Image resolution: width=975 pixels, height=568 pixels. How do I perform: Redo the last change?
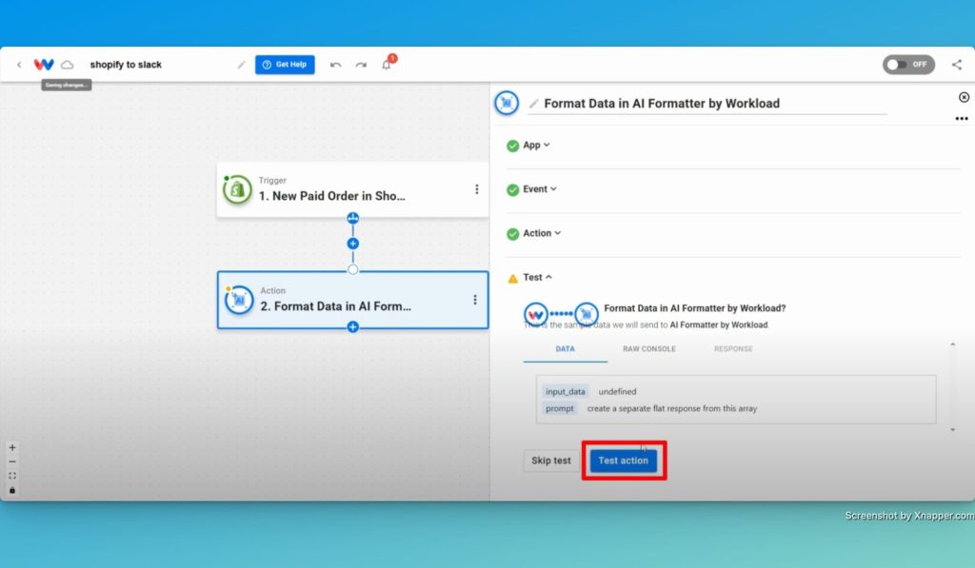point(361,65)
